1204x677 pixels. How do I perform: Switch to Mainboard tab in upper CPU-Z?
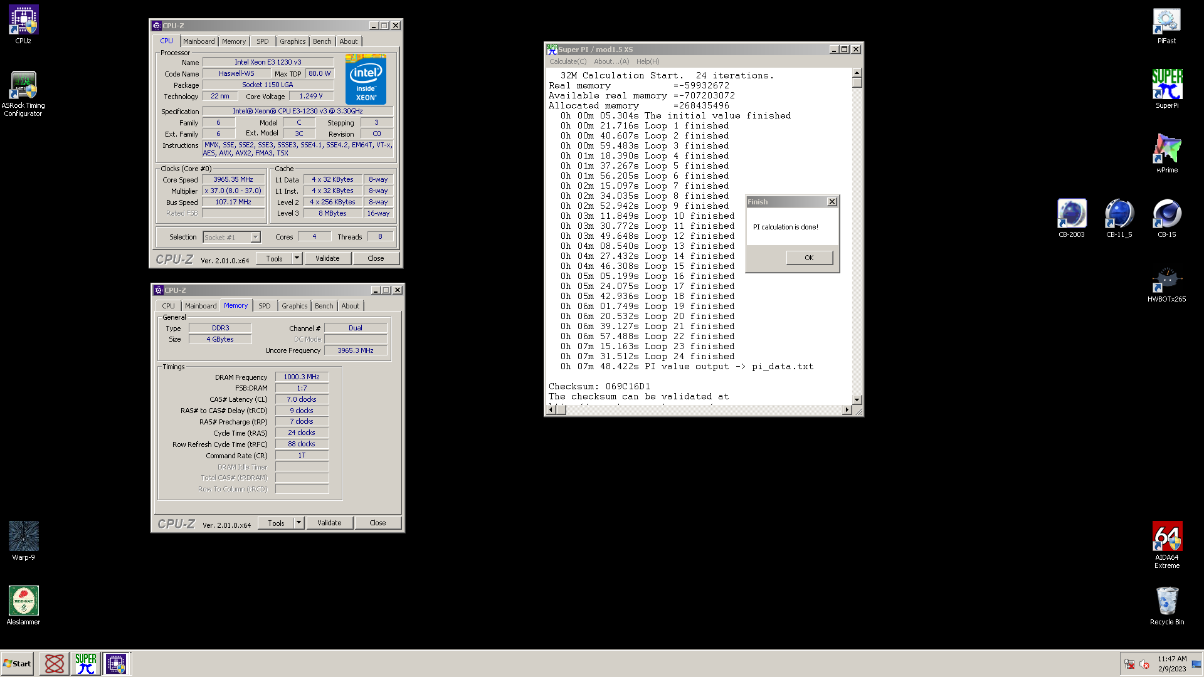[x=199, y=41]
